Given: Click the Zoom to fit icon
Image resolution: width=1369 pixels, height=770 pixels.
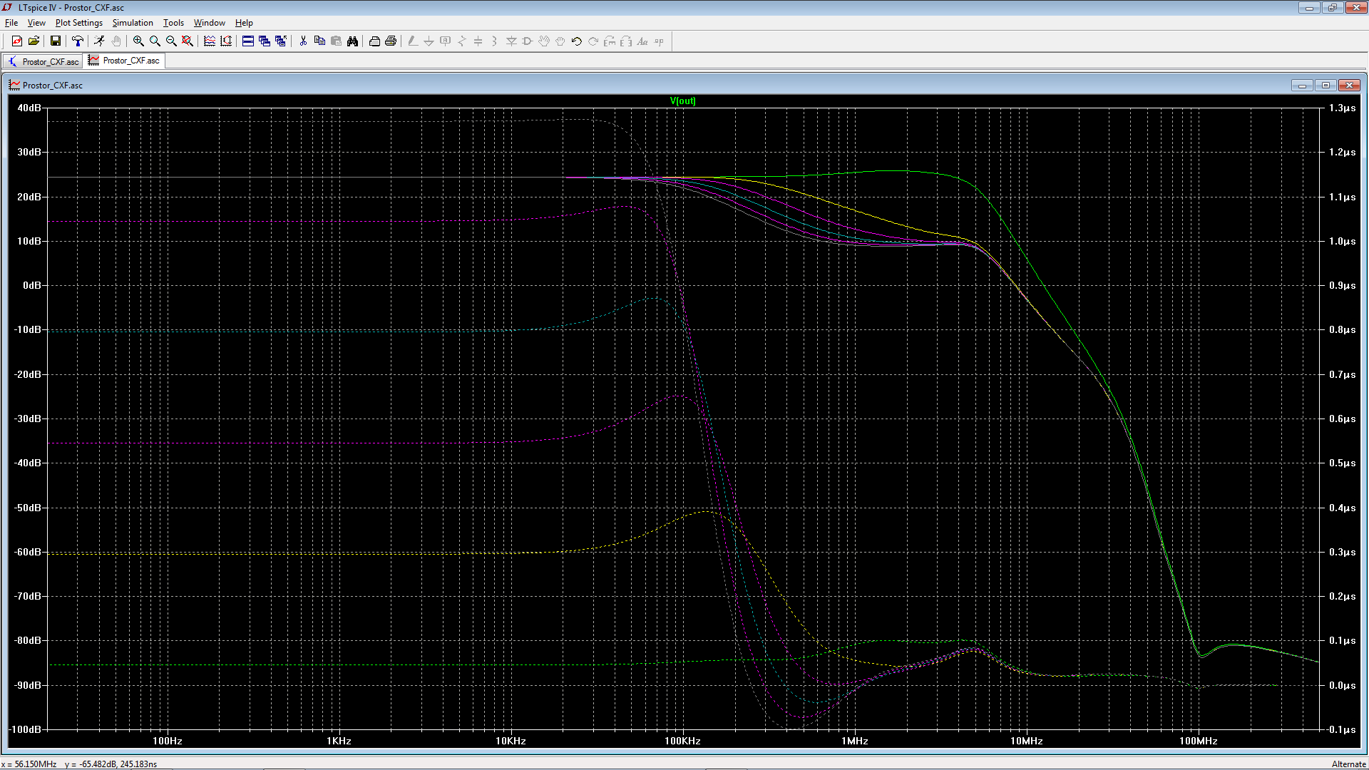Looking at the screenshot, I should [188, 41].
